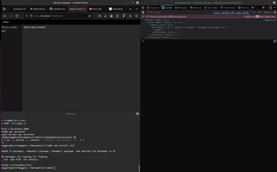Switch to the Network tab

tap(196, 7)
